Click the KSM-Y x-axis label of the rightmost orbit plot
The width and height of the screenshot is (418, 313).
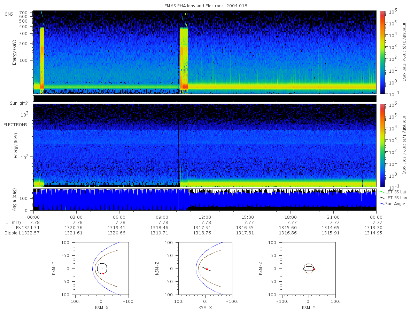308,308
